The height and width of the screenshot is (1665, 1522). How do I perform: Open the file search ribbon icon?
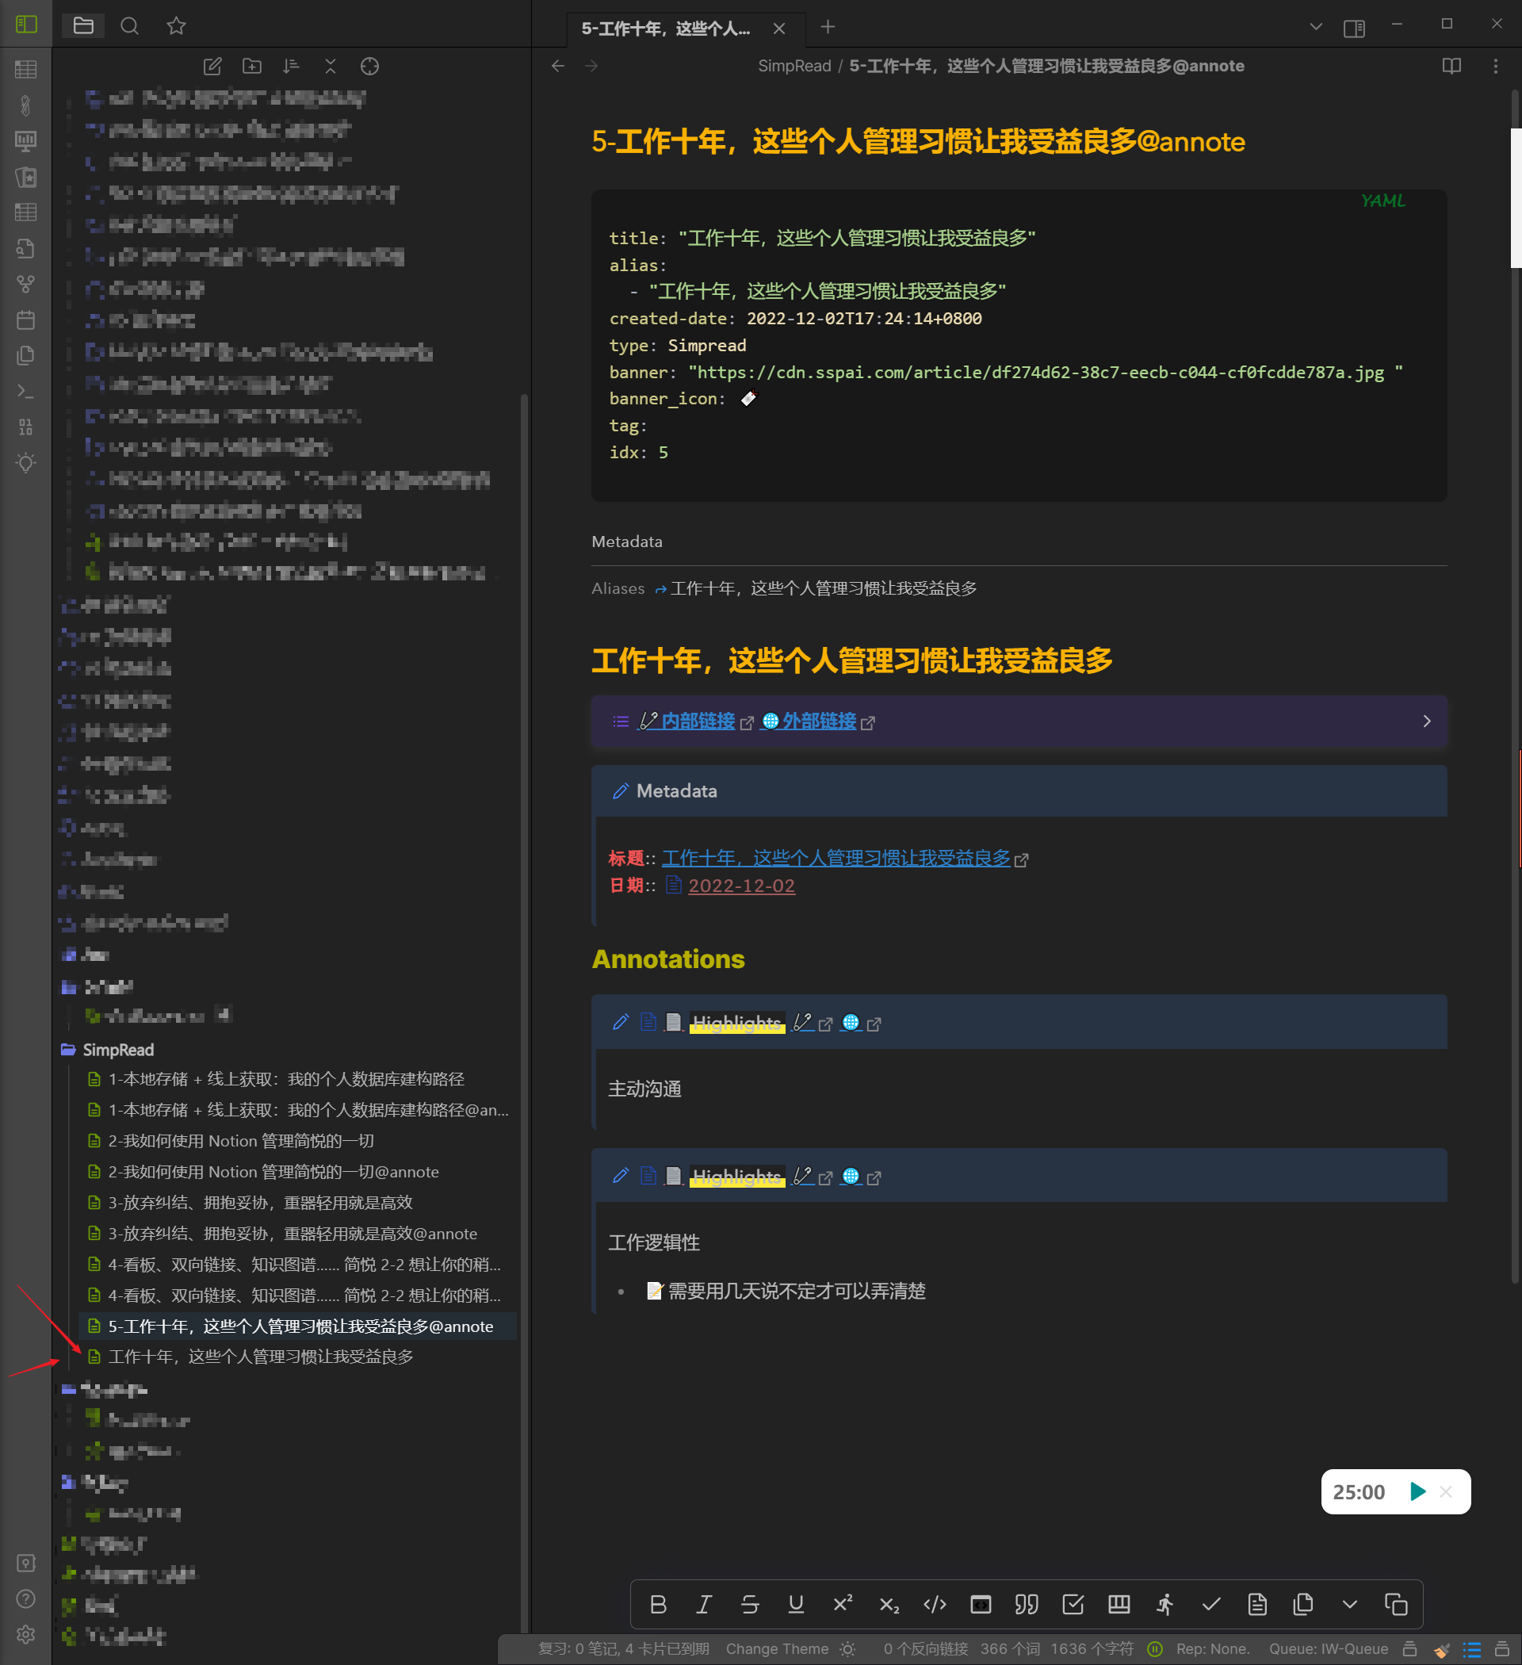click(x=25, y=247)
